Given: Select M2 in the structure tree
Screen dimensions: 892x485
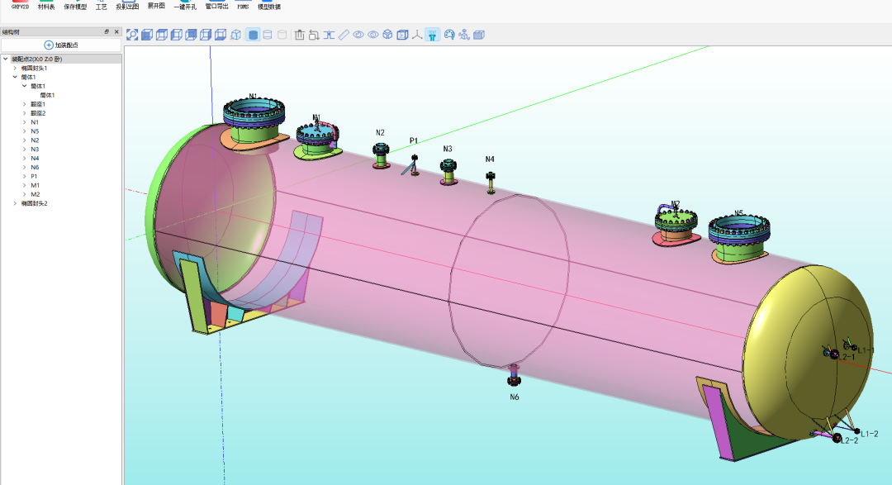Looking at the screenshot, I should pyautogui.click(x=35, y=195).
